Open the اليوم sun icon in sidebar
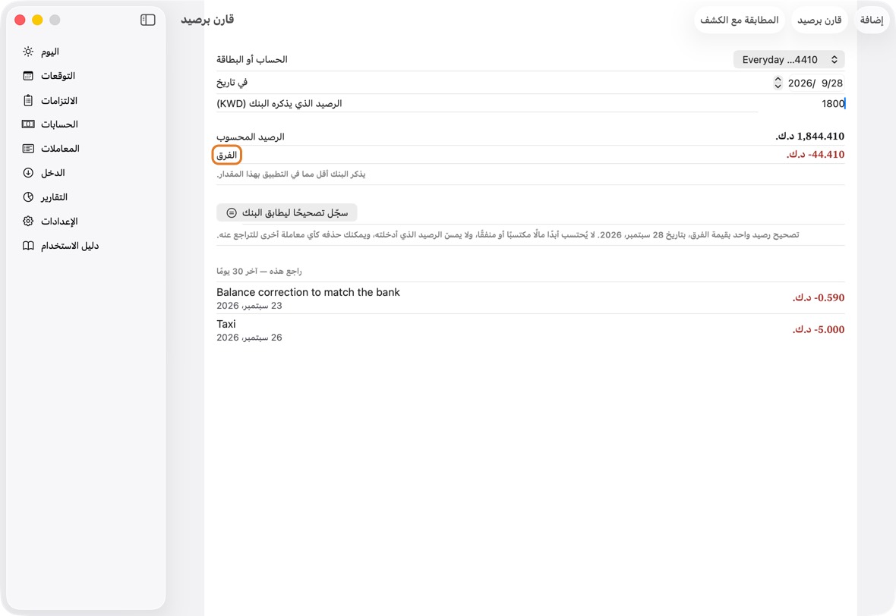This screenshot has width=896, height=616. [28, 52]
